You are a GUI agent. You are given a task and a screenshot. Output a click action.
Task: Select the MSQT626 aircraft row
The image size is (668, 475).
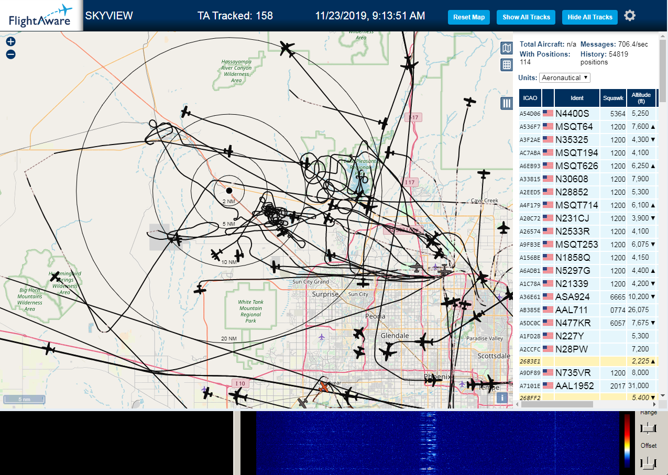tap(588, 165)
